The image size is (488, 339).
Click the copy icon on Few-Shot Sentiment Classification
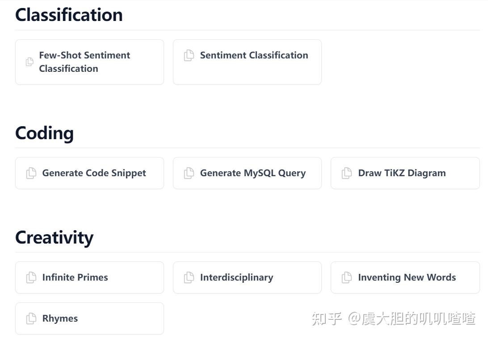pyautogui.click(x=29, y=62)
